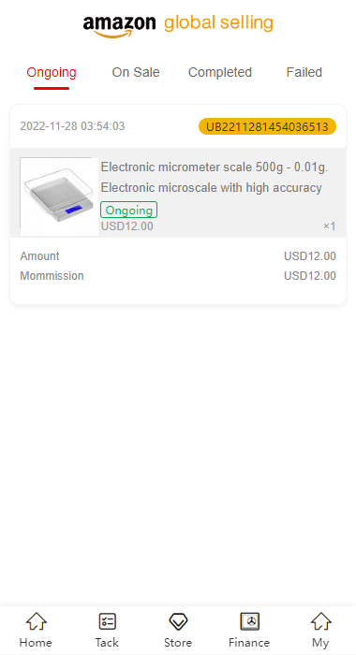
Task: Switch to the On Sale tab
Action: tap(136, 72)
